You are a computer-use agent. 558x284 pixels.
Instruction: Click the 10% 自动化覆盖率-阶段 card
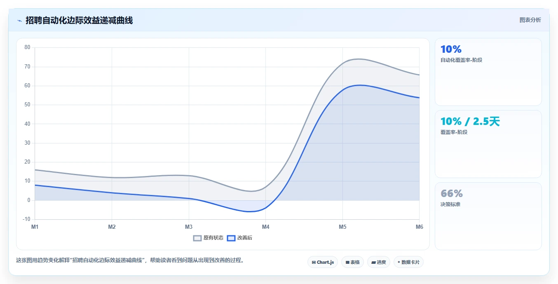click(488, 72)
